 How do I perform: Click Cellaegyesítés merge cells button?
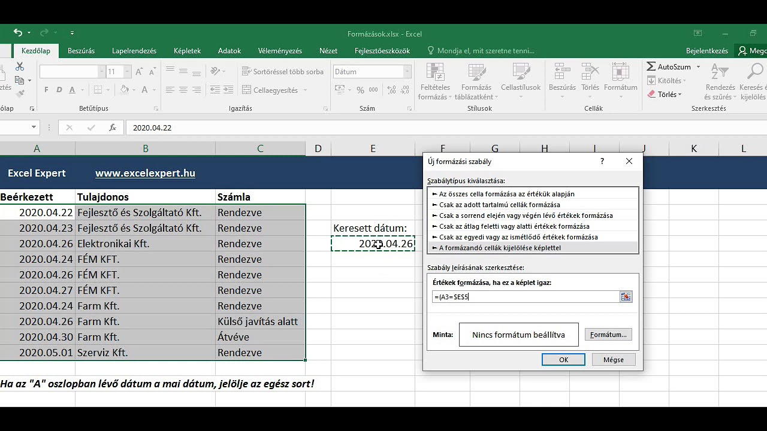coord(270,90)
